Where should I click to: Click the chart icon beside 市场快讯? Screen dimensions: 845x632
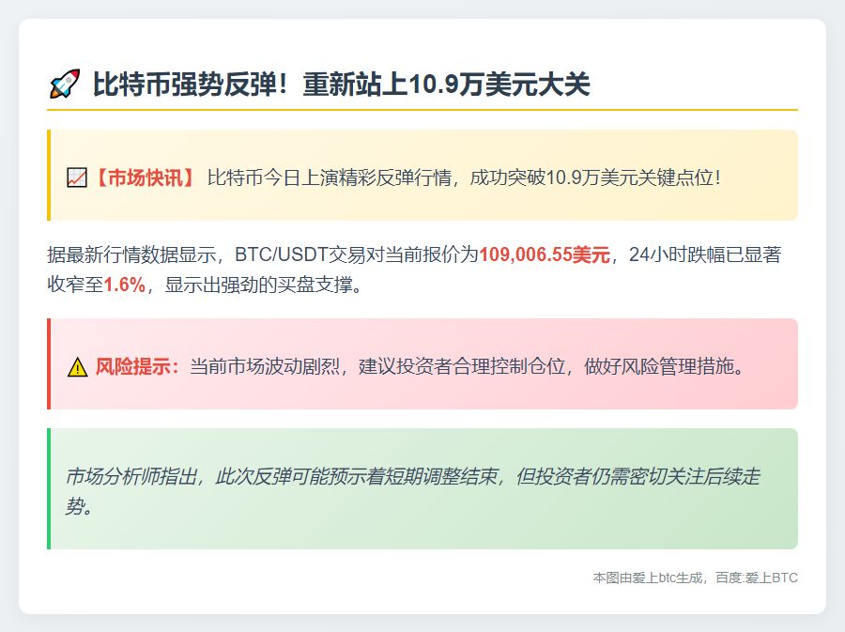(x=77, y=177)
